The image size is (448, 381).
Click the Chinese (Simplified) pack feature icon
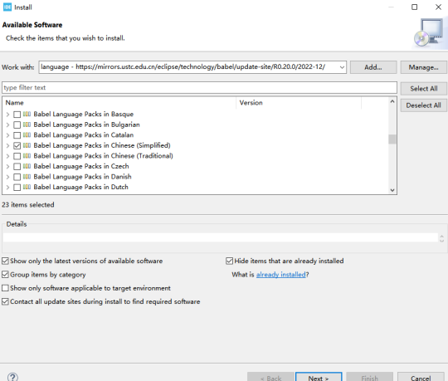pos(27,145)
